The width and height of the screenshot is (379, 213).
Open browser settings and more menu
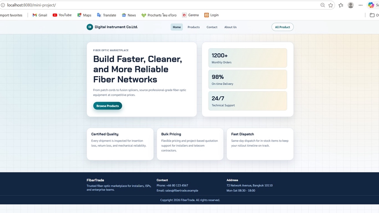pyautogui.click(x=360, y=5)
